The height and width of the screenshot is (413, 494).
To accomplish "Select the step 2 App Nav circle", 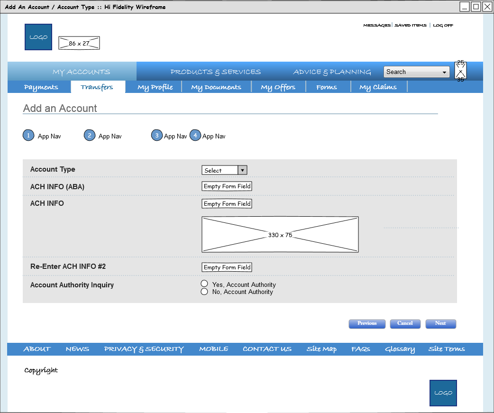I will tap(90, 136).
